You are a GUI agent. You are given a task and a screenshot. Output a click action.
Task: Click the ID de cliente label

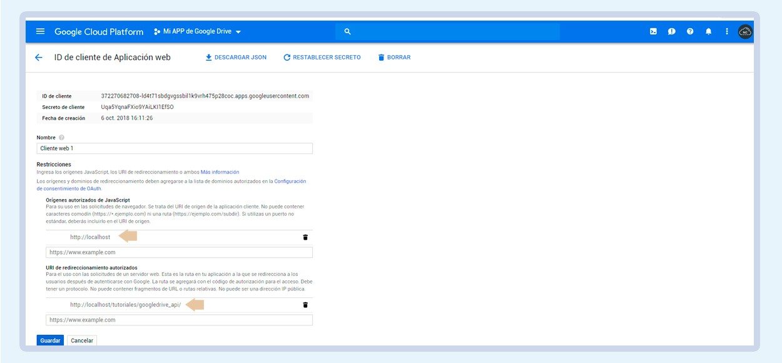coord(57,96)
